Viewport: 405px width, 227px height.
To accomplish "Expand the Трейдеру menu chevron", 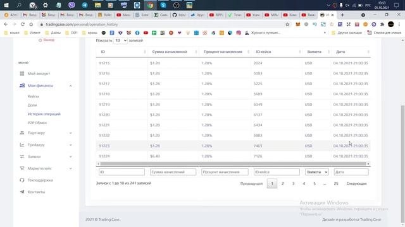I will [70, 145].
